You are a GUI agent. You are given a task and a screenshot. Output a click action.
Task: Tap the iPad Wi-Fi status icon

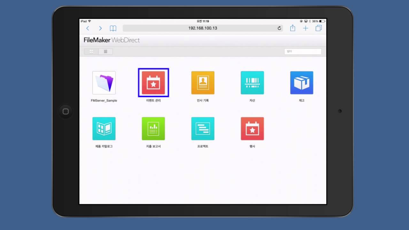coord(89,21)
